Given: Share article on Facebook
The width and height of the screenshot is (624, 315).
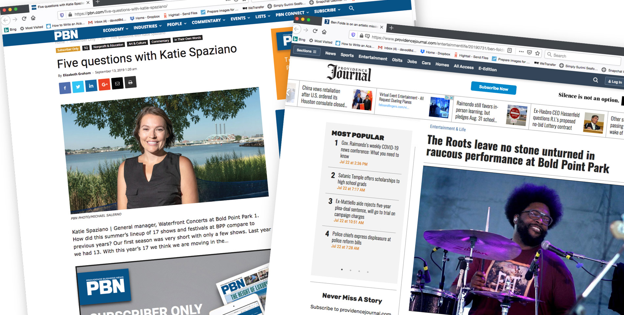Looking at the screenshot, I should [x=65, y=88].
